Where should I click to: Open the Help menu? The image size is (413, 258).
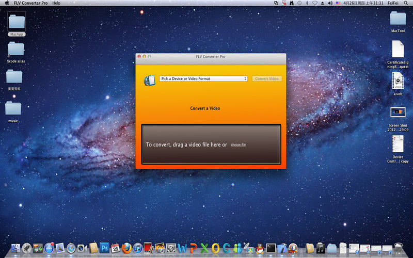56,3
